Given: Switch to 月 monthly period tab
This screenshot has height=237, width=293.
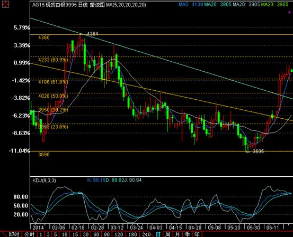Looking at the screenshot, I should [177, 234].
